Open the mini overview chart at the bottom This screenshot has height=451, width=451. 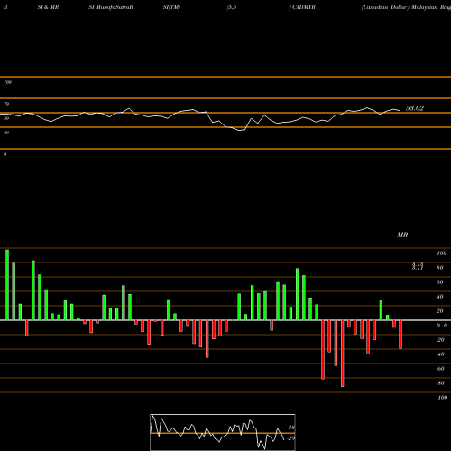[223, 432]
